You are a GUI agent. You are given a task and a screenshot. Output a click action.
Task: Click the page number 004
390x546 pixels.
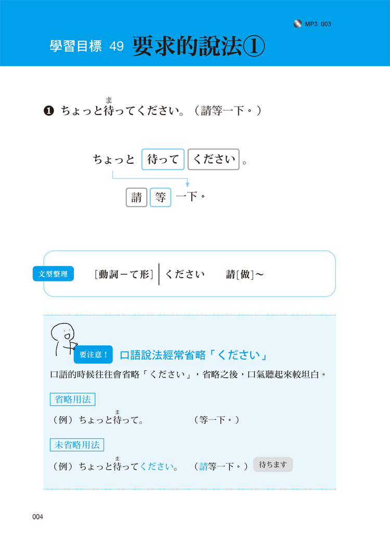coord(37,517)
